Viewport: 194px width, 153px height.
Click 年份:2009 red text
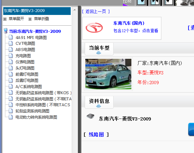pos(148,82)
